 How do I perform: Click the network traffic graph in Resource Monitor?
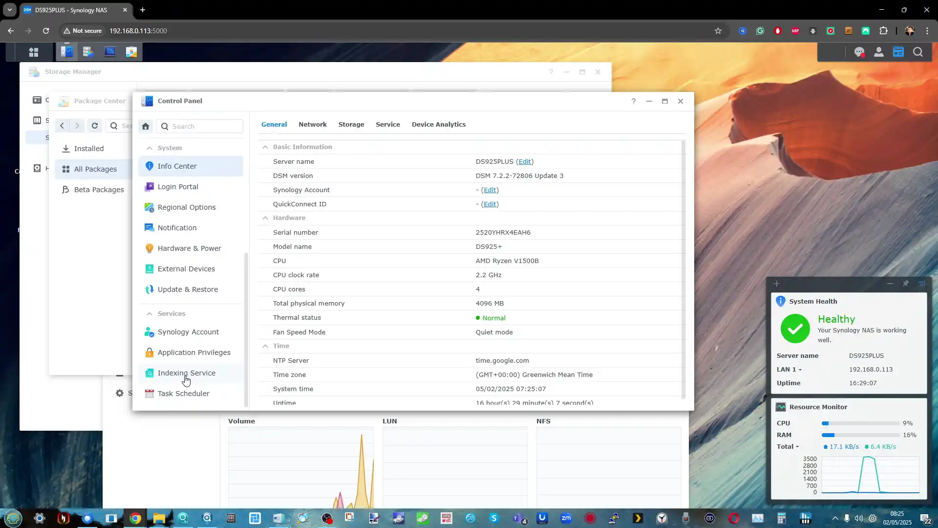tap(870, 475)
